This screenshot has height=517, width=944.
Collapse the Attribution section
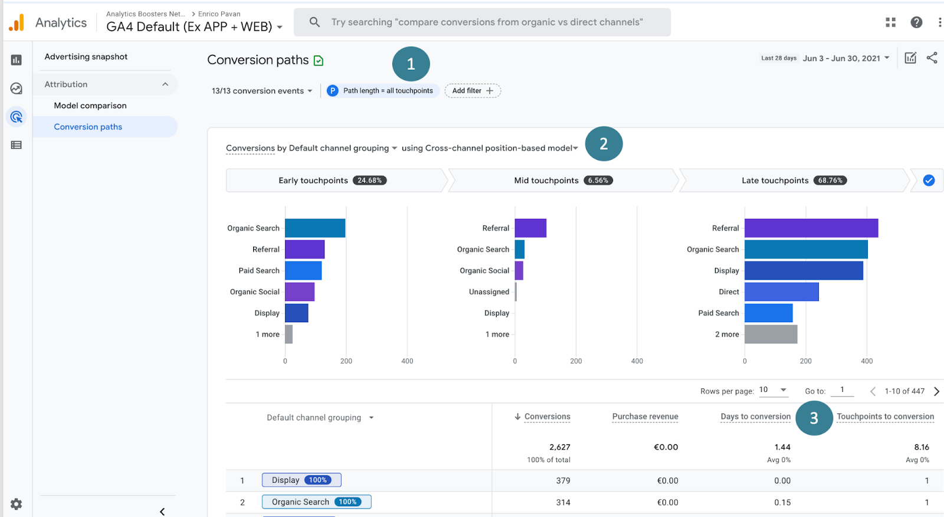click(x=165, y=84)
